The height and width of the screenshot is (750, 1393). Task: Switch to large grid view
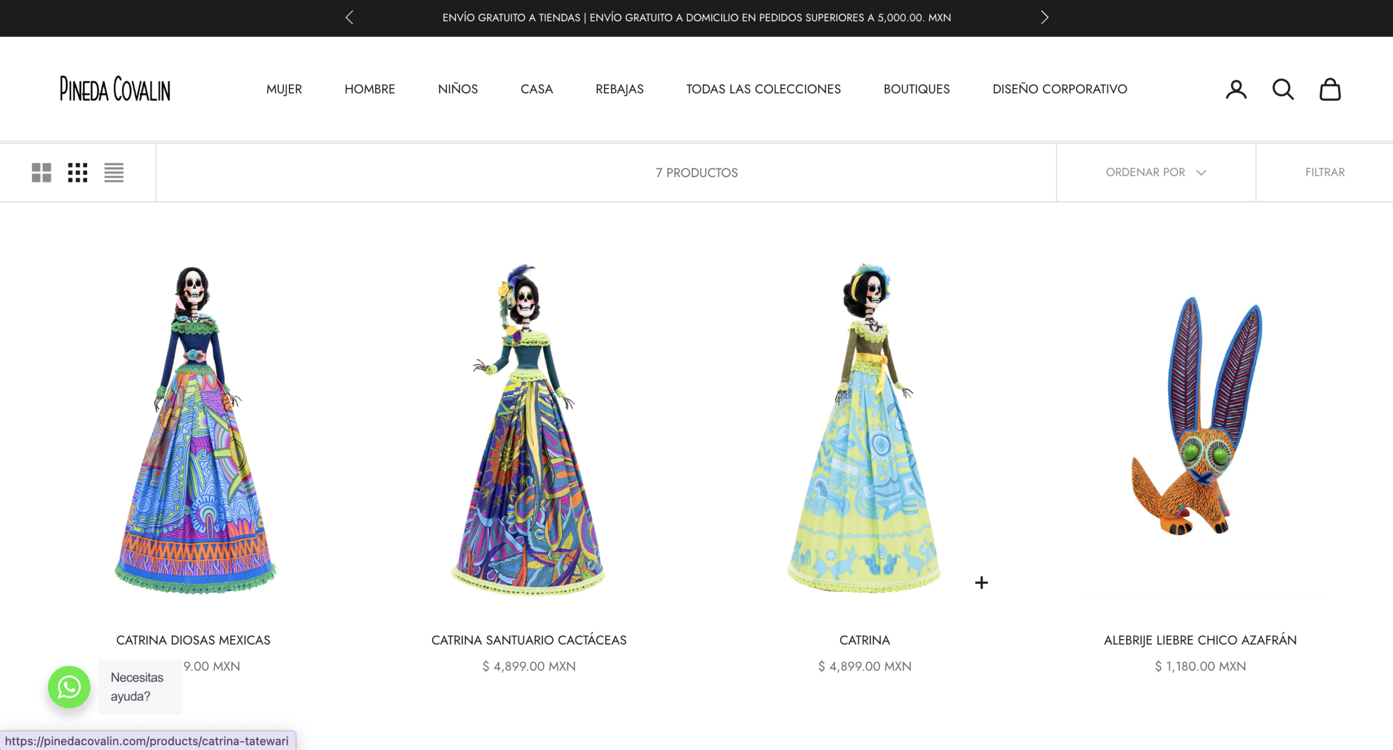(41, 172)
